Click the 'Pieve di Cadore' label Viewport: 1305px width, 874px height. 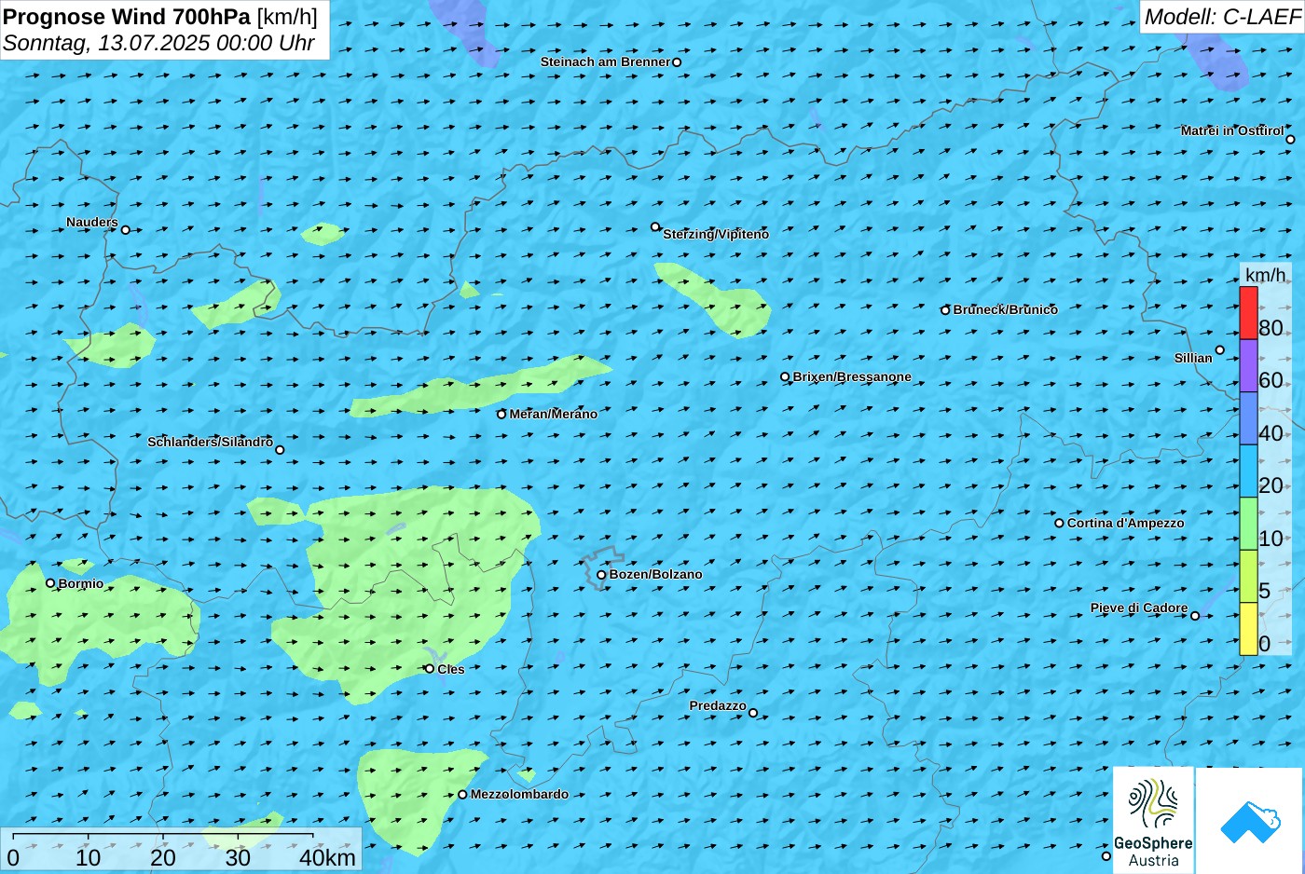pyautogui.click(x=1139, y=608)
